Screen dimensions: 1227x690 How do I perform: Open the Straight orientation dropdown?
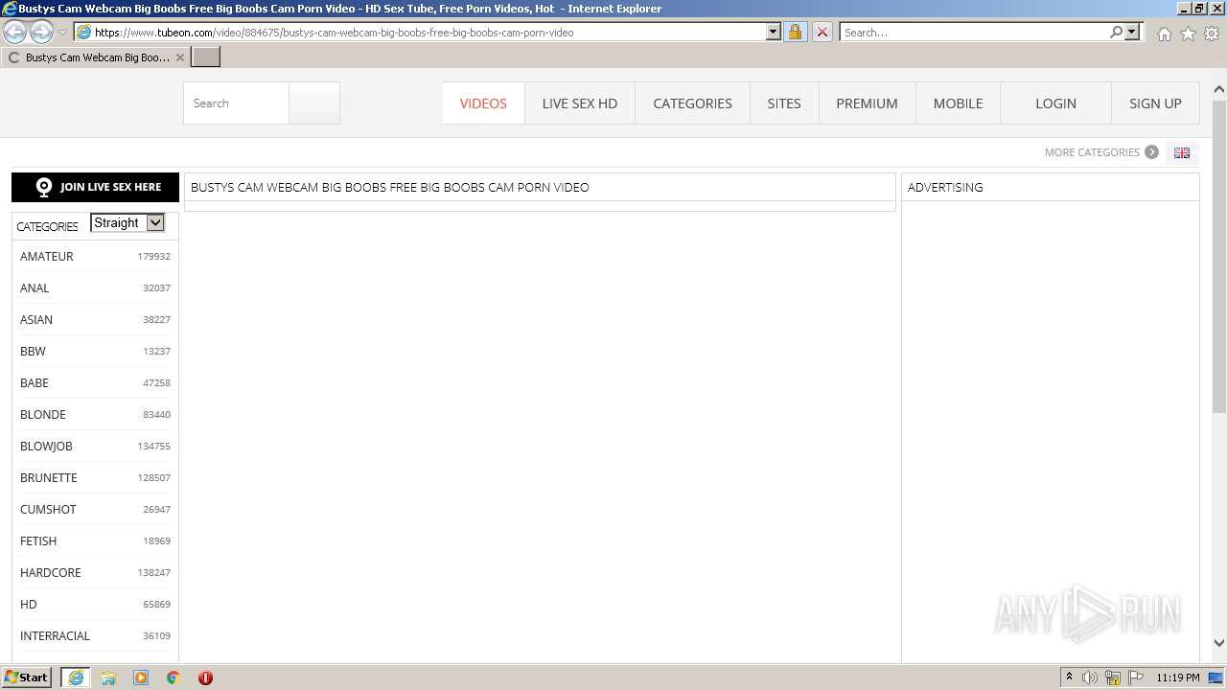(127, 222)
